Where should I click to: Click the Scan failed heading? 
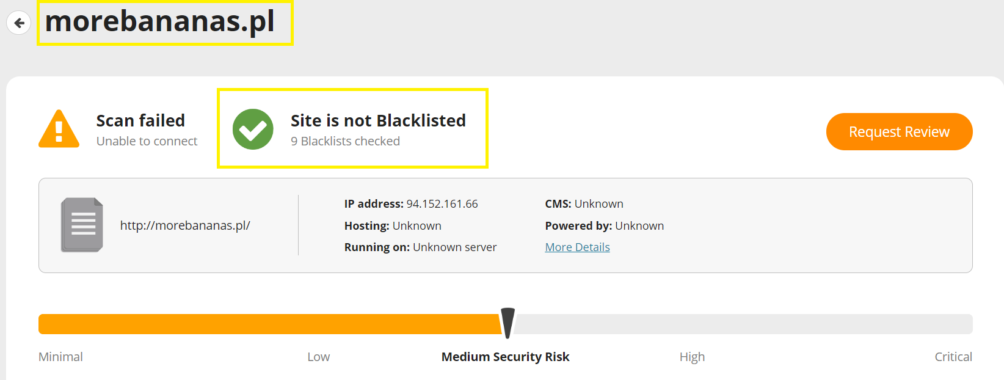[x=140, y=120]
